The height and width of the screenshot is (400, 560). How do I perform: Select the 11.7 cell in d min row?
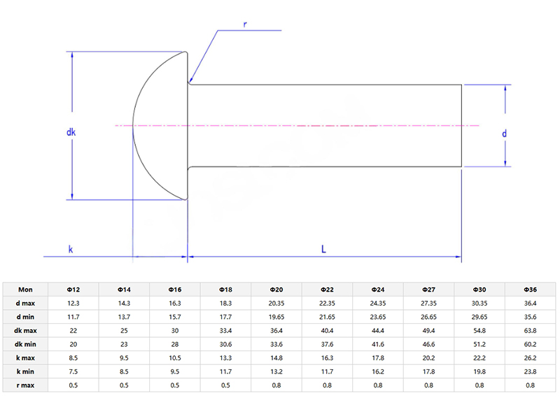coord(73,317)
